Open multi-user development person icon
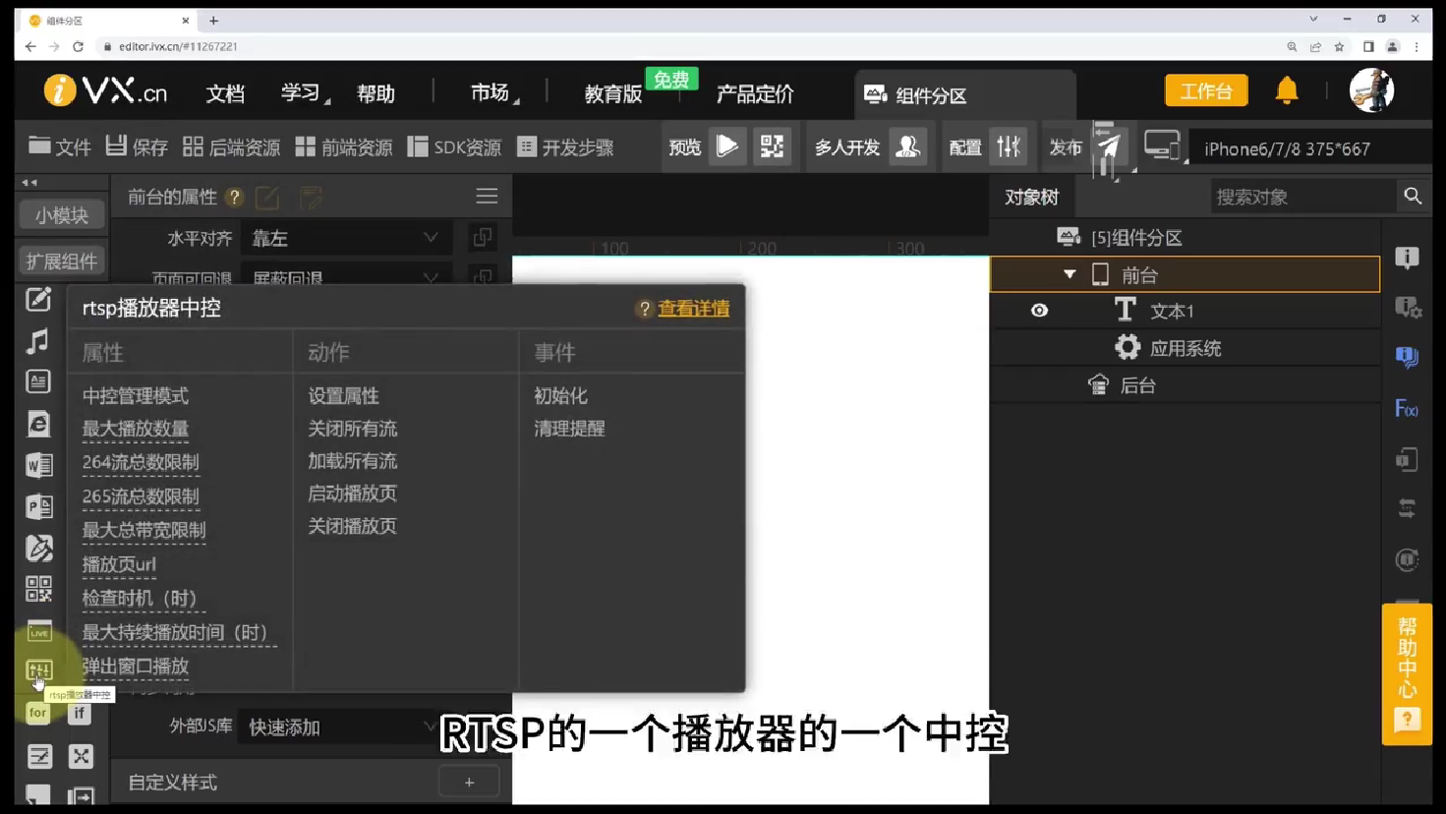Viewport: 1446px width, 814px height. 907,146
